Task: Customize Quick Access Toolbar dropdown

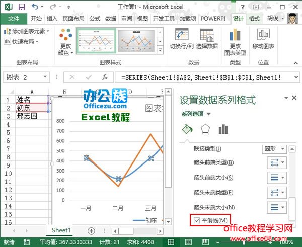Action: (x=68, y=8)
